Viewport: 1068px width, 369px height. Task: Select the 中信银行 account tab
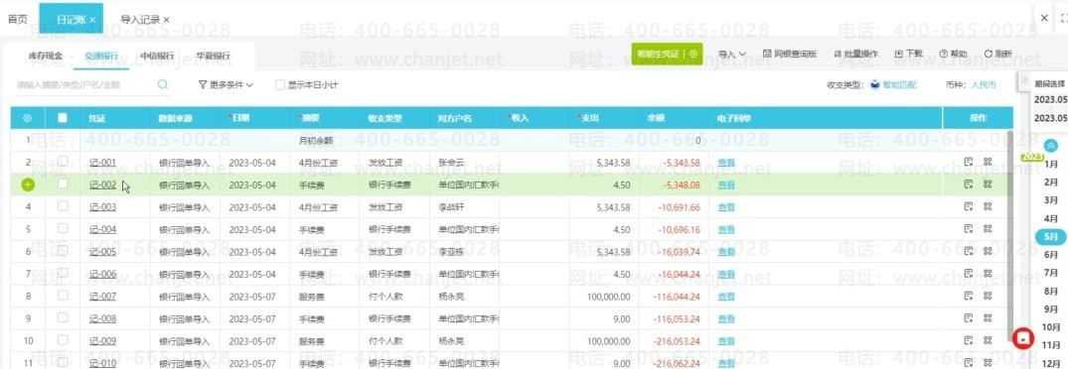tap(157, 56)
